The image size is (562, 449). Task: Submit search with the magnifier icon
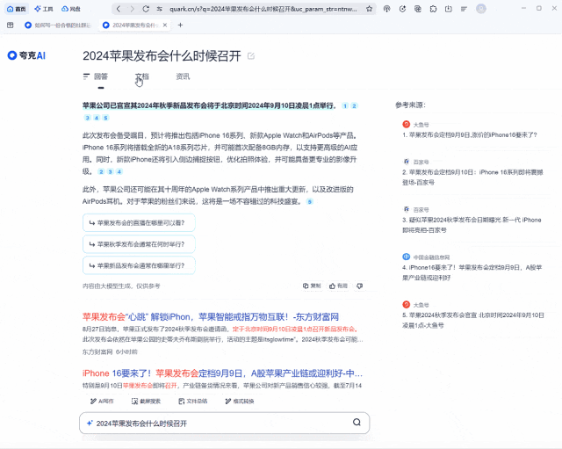[357, 423]
